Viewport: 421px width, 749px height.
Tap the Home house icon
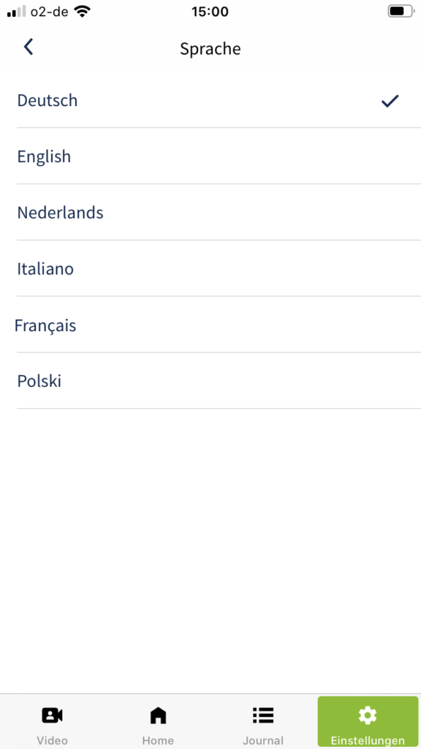[x=158, y=715]
